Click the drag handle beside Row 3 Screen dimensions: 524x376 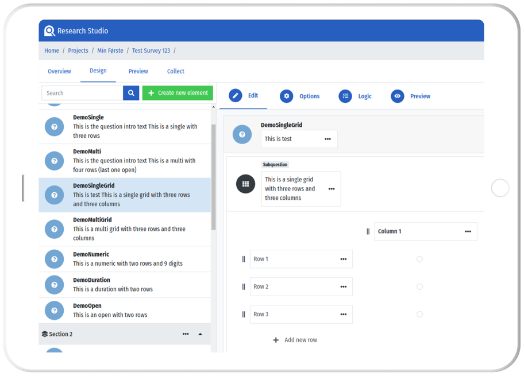point(244,314)
